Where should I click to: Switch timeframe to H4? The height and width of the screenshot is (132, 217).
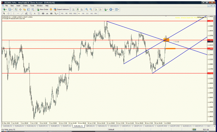pos(83,14)
